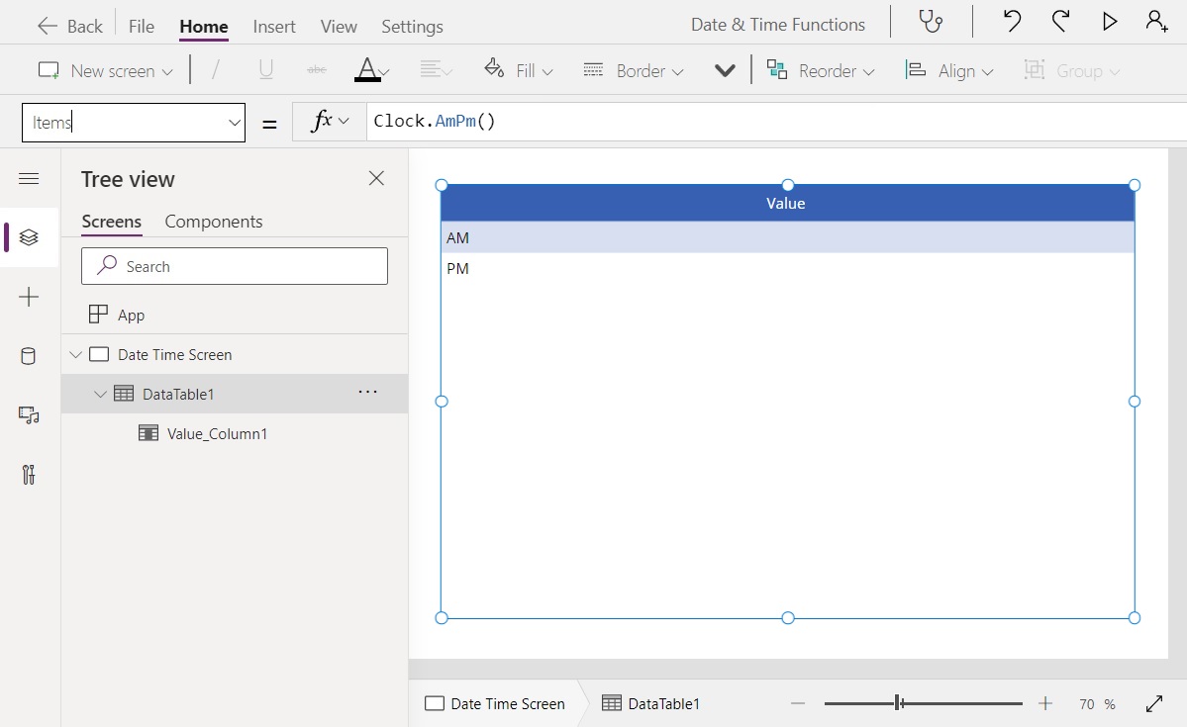The height and width of the screenshot is (727, 1187).
Task: Click the Tree view search box
Action: (x=235, y=266)
